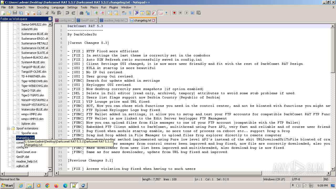Click the Zoom Out toolbar icon
The image size is (336, 189).
click(x=102, y=13)
